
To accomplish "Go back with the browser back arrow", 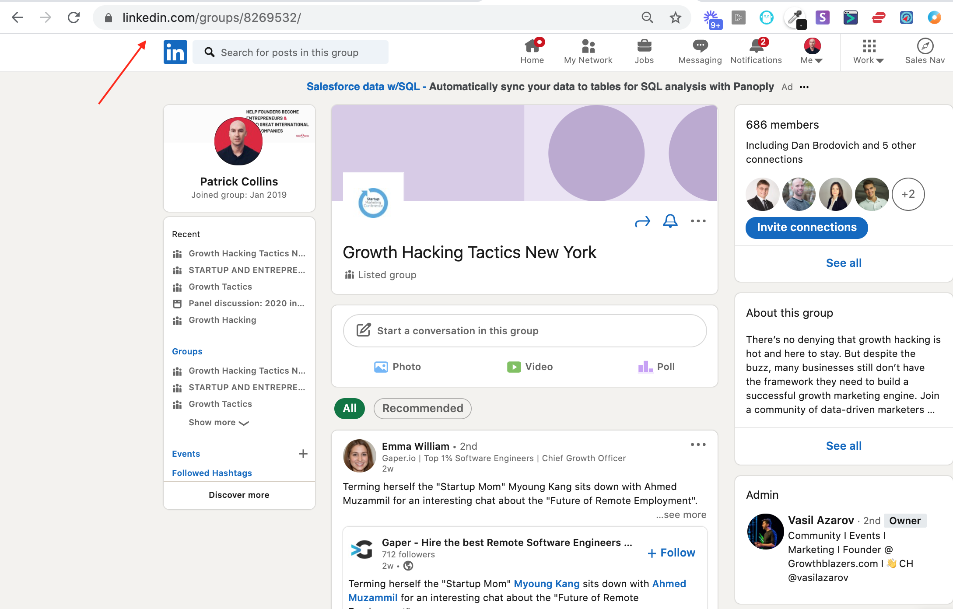I will 18,17.
